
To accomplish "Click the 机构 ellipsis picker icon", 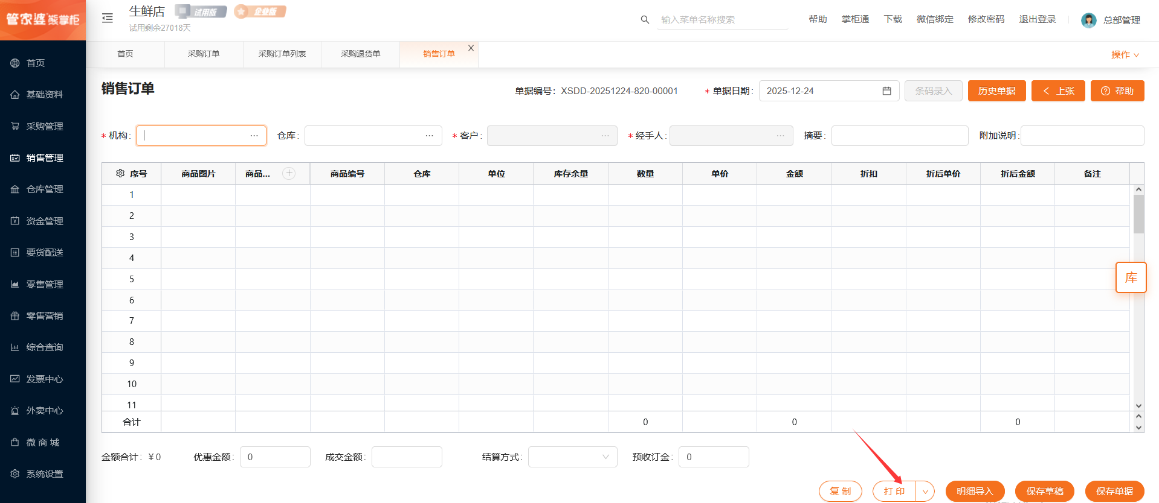I will [254, 136].
